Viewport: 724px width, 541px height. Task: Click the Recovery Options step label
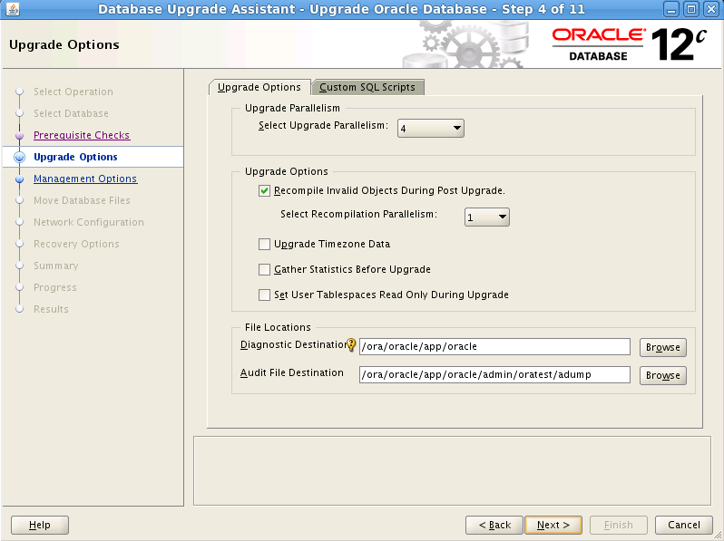tap(76, 244)
